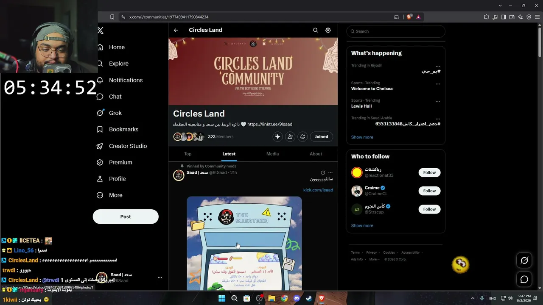Open the browser Extensions puzzle icon
Viewport: 543px width, 305px height.
point(487,17)
